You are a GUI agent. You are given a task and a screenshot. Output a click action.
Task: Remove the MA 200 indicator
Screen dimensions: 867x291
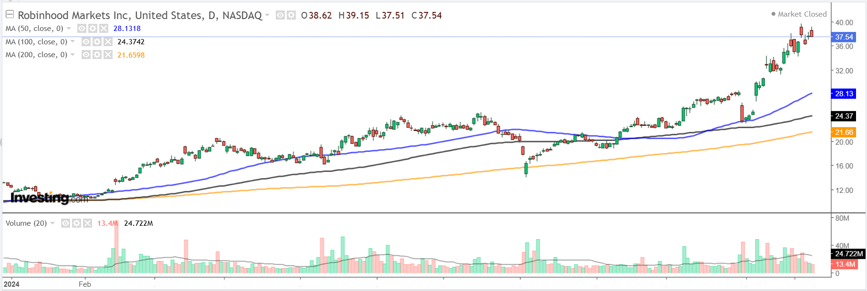coord(108,55)
